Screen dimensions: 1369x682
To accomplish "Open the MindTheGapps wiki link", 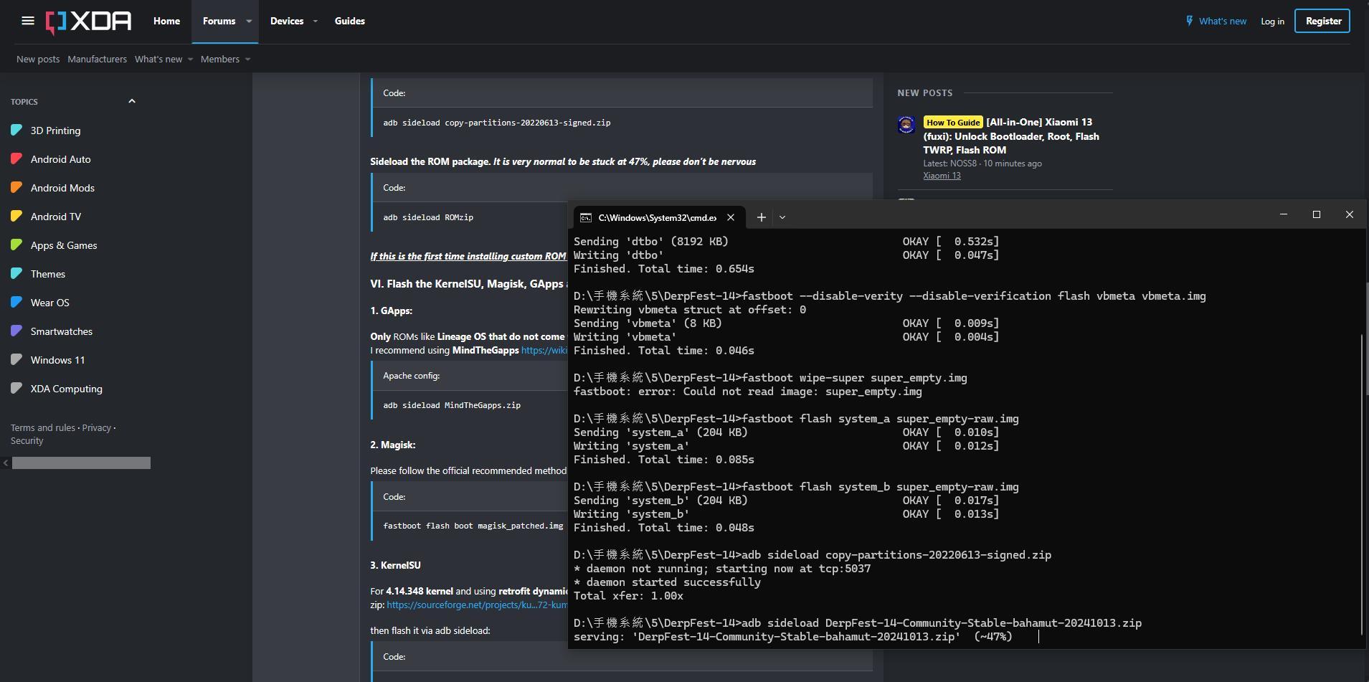I will point(544,350).
